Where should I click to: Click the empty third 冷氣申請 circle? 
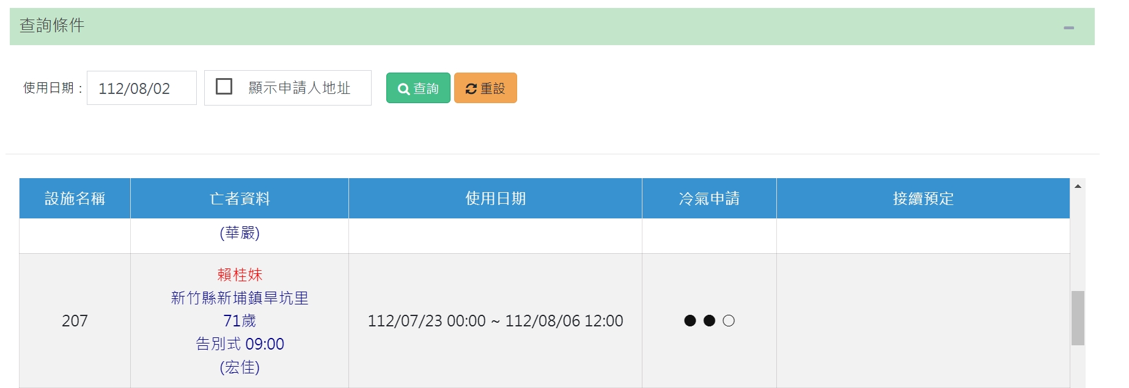729,321
